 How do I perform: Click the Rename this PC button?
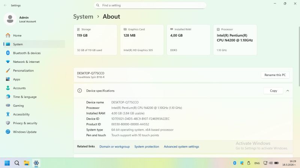[x=275, y=75]
